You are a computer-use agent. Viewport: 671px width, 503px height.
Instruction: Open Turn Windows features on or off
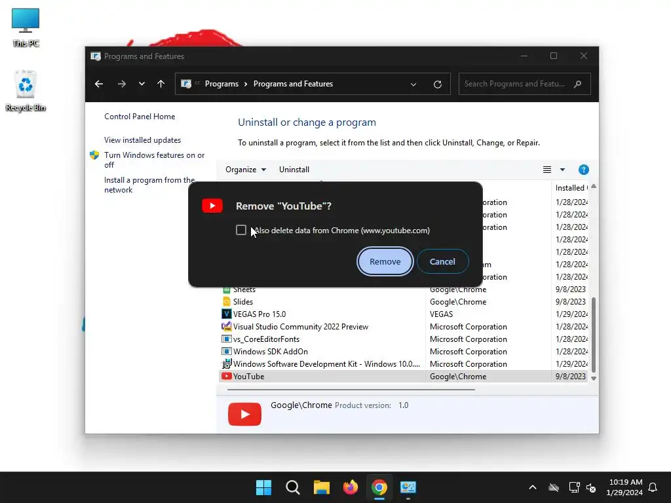[x=155, y=160]
